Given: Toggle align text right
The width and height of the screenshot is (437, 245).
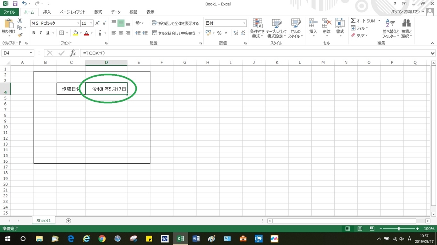Looking at the screenshot, I should pos(128,33).
